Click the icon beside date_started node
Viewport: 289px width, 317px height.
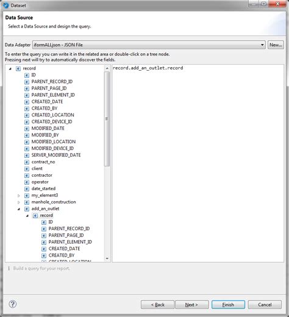(x=27, y=189)
